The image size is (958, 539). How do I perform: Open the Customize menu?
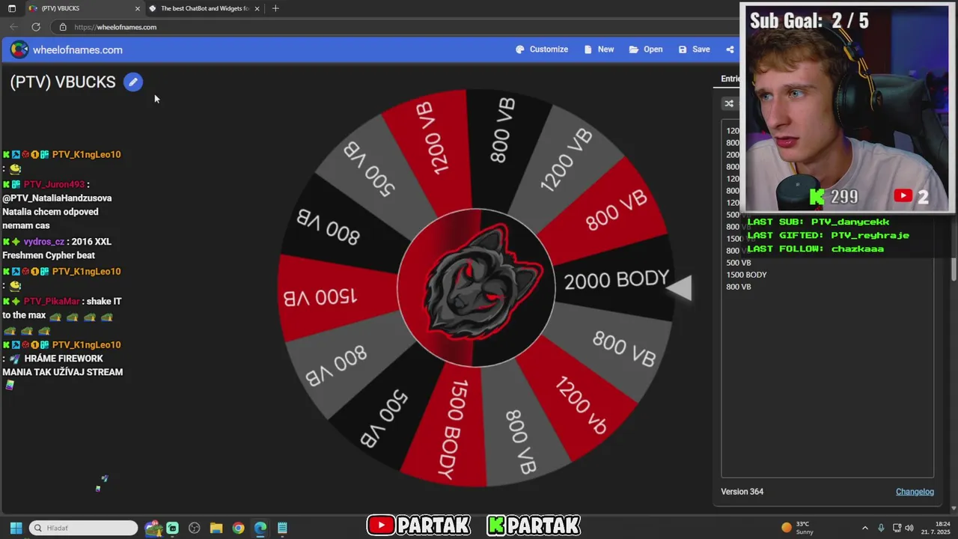[542, 49]
